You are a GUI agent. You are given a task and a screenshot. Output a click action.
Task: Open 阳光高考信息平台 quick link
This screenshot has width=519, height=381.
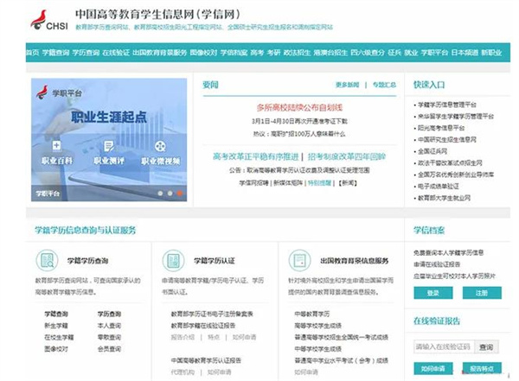pyautogui.click(x=441, y=128)
